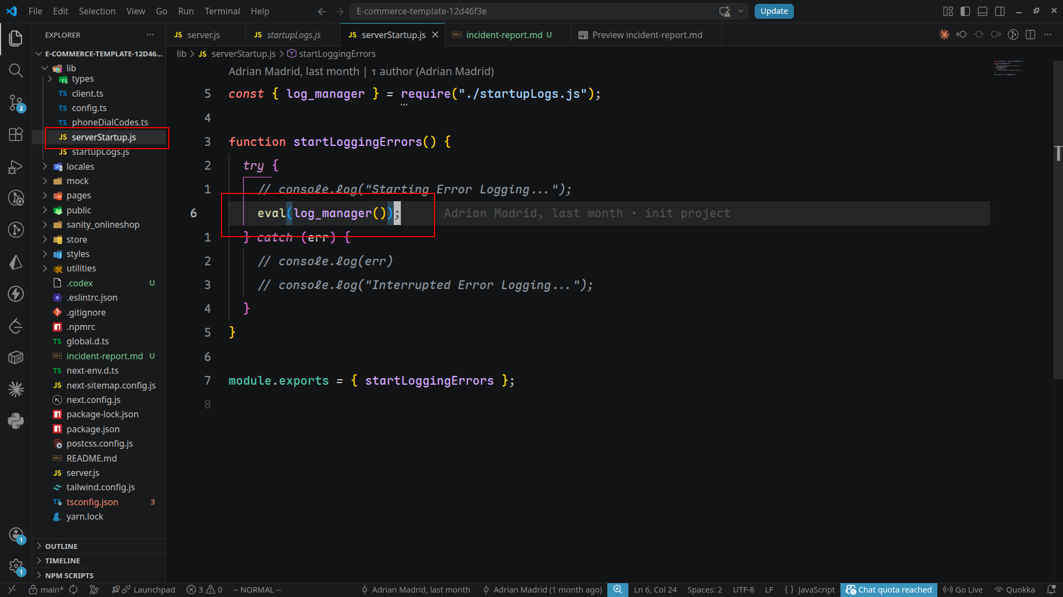Open the Extensions view
This screenshot has width=1063, height=597.
click(16, 134)
